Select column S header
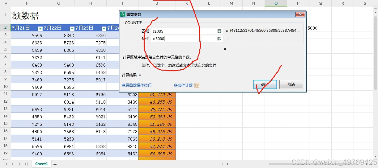 point(365,3)
